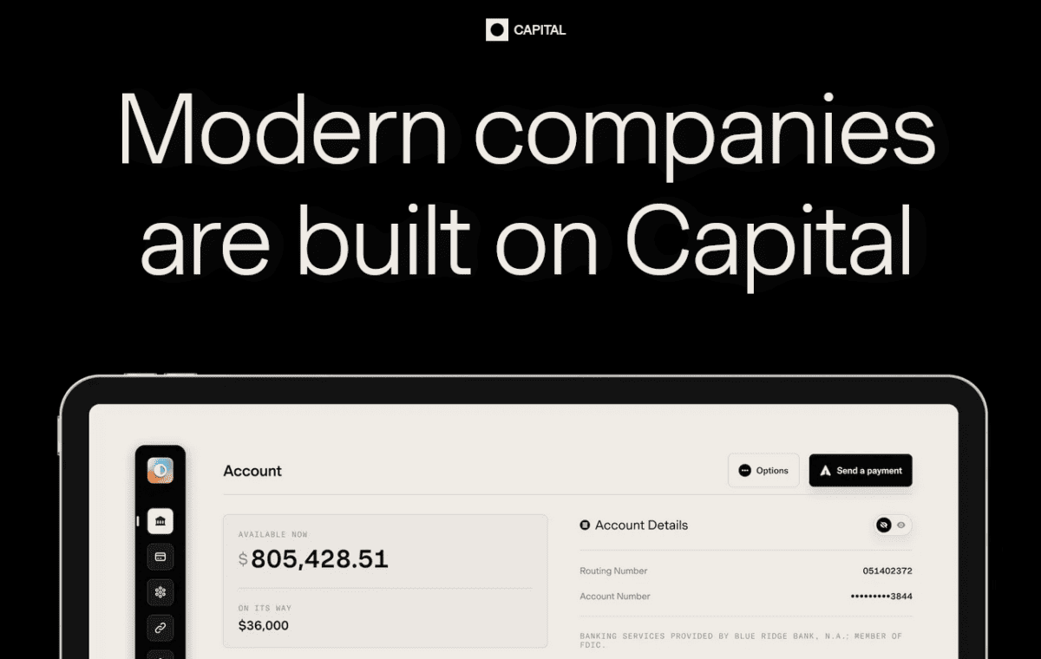Click Send a payment
This screenshot has width=1041, height=659.
click(860, 470)
